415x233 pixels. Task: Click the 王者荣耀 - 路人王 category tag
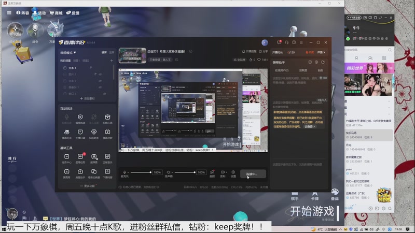click(160, 60)
